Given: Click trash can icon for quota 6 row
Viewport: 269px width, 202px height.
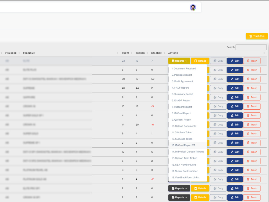Looking at the screenshot, I should 248,70.
